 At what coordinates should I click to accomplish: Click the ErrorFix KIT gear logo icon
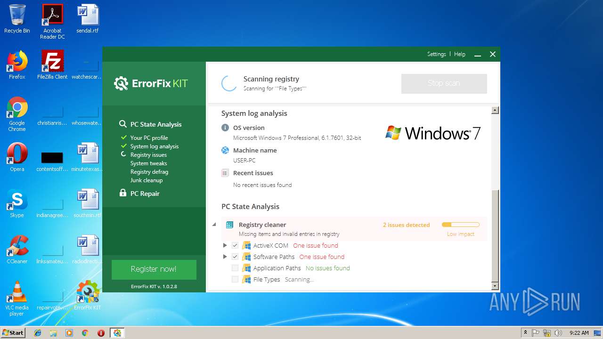point(121,84)
